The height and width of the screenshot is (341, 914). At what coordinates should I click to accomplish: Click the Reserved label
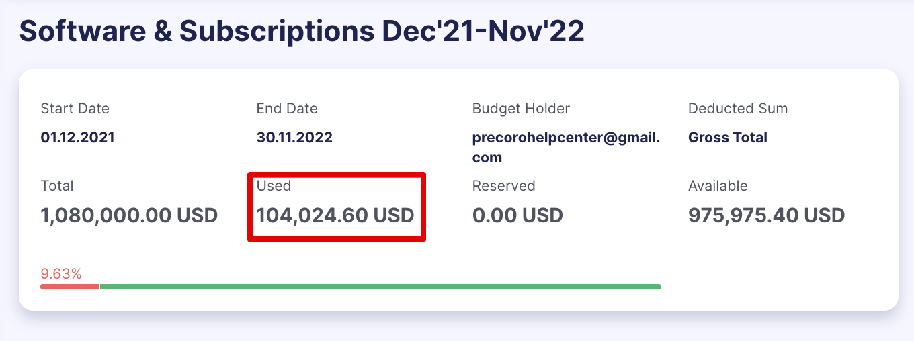coord(503,186)
